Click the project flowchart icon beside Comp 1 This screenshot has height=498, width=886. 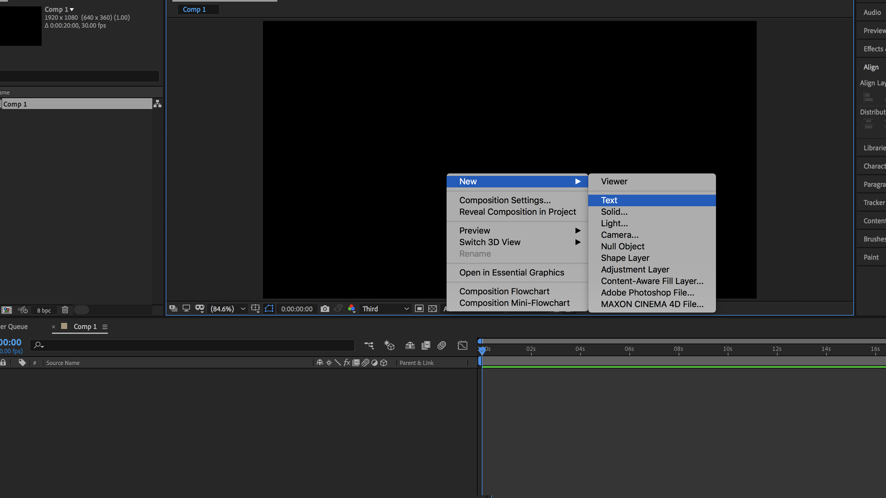tap(157, 104)
